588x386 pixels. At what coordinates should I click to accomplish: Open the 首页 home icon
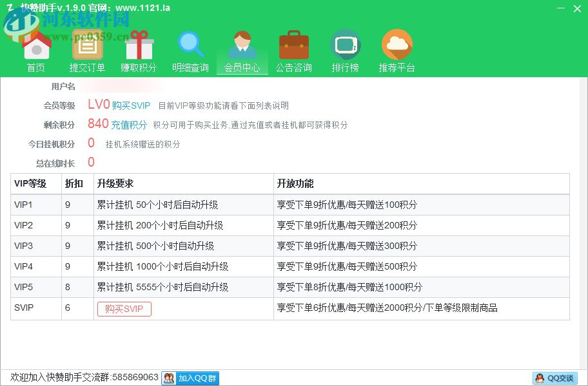pos(36,44)
